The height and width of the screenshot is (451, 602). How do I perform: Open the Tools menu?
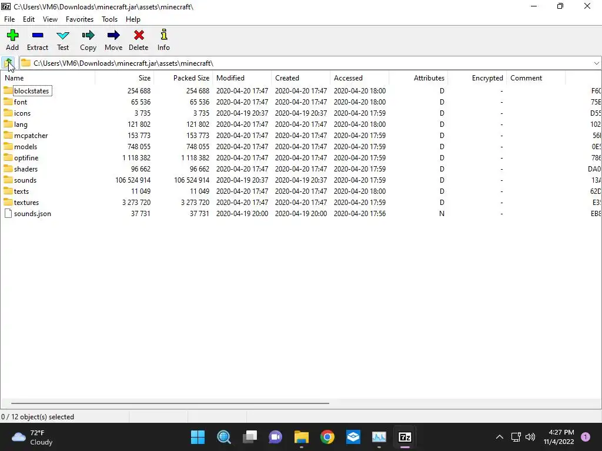pos(109,19)
